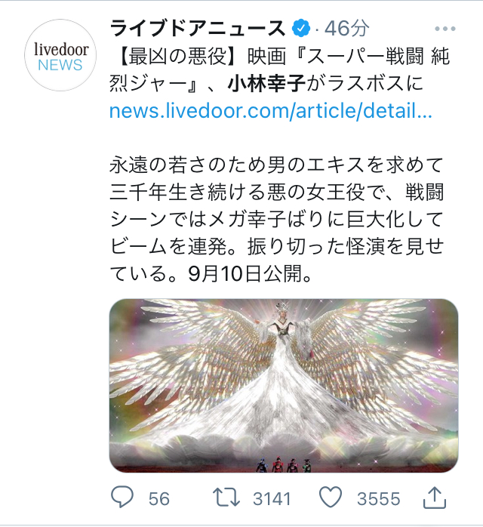This screenshot has height=527, width=483.
Task: Open the three-dot more options menu
Action: point(445,29)
